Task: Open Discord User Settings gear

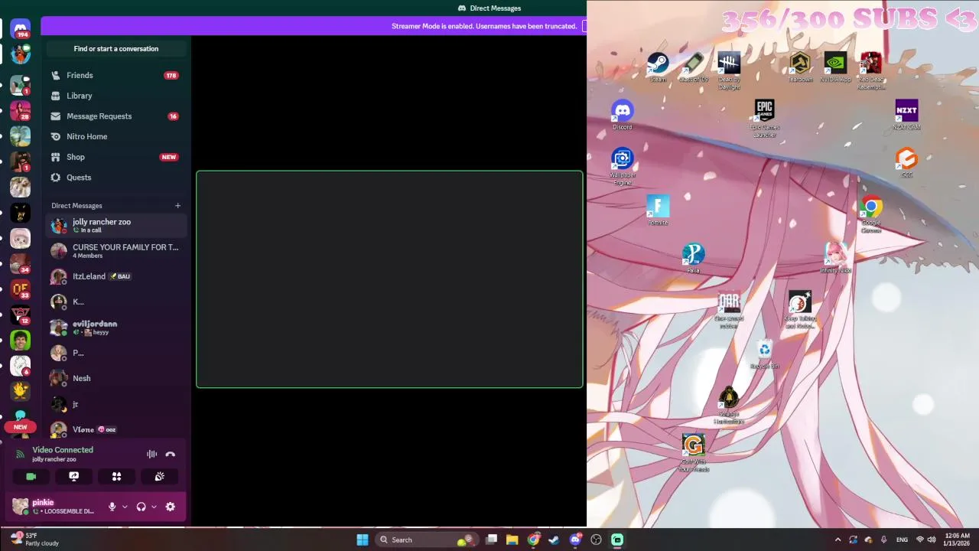Action: pos(171,507)
